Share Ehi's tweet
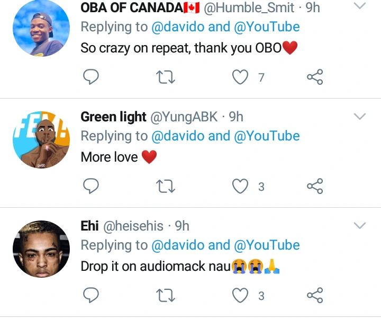 click(315, 296)
